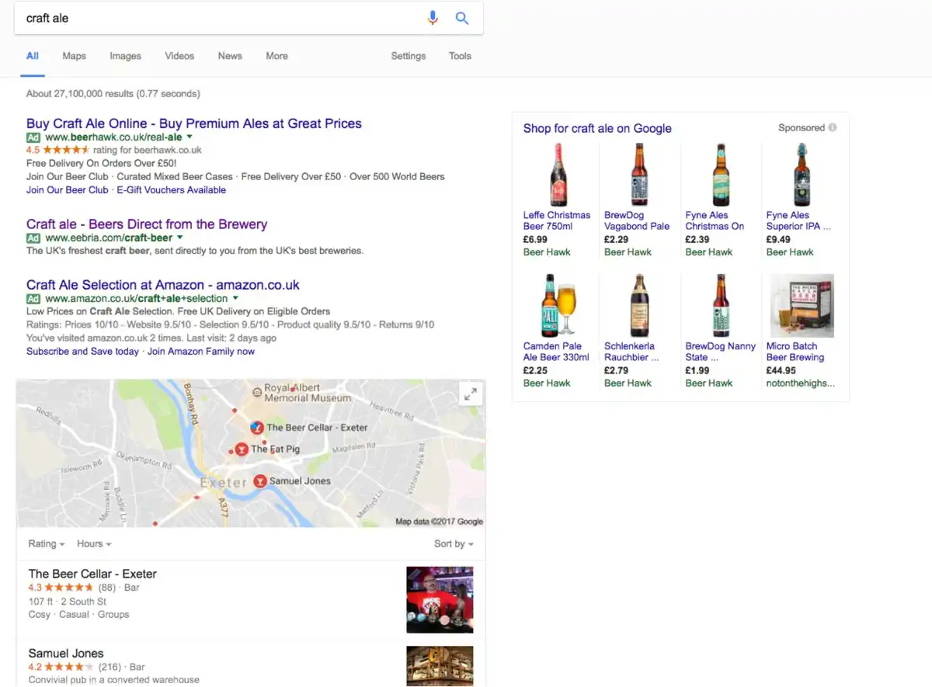Click the microphone voice search icon
Image resolution: width=932 pixels, height=687 pixels.
433,18
